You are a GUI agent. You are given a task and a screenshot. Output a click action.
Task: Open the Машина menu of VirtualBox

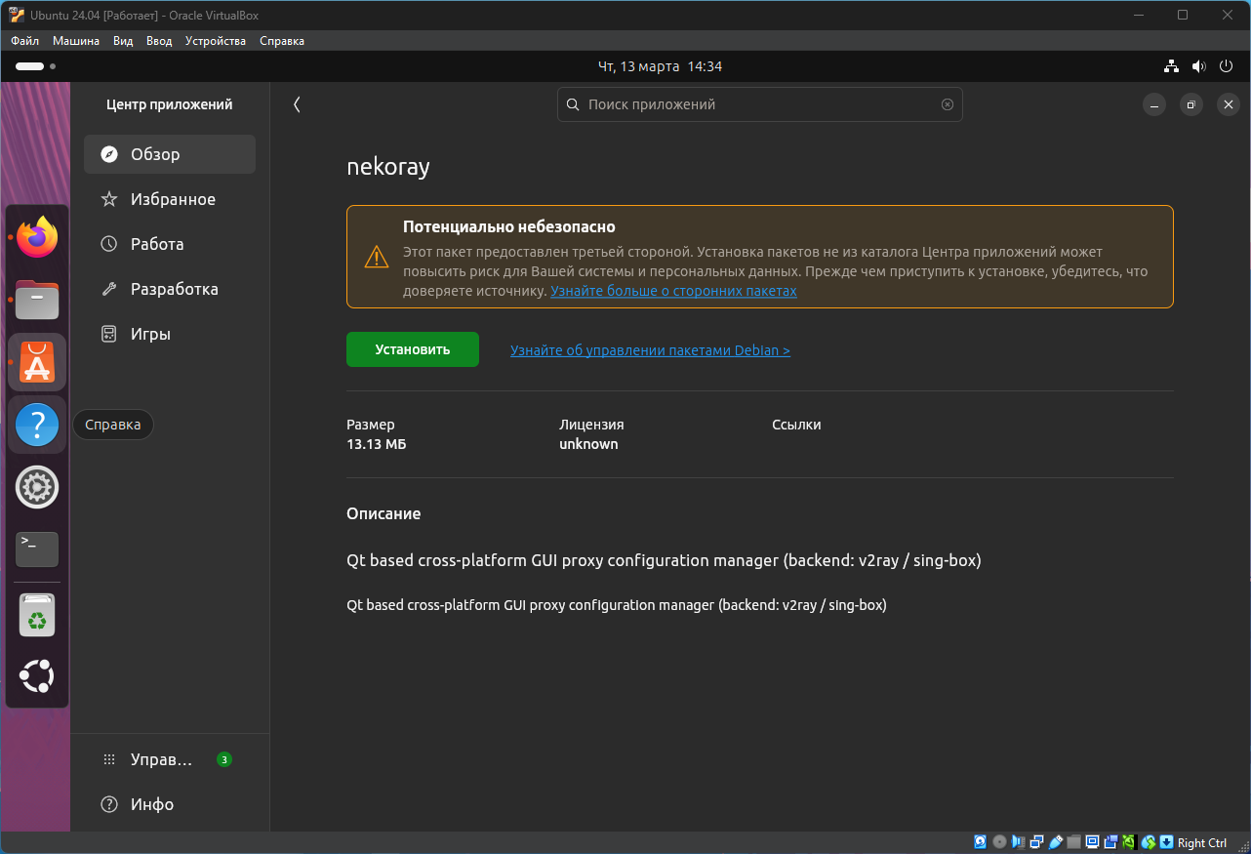click(76, 41)
